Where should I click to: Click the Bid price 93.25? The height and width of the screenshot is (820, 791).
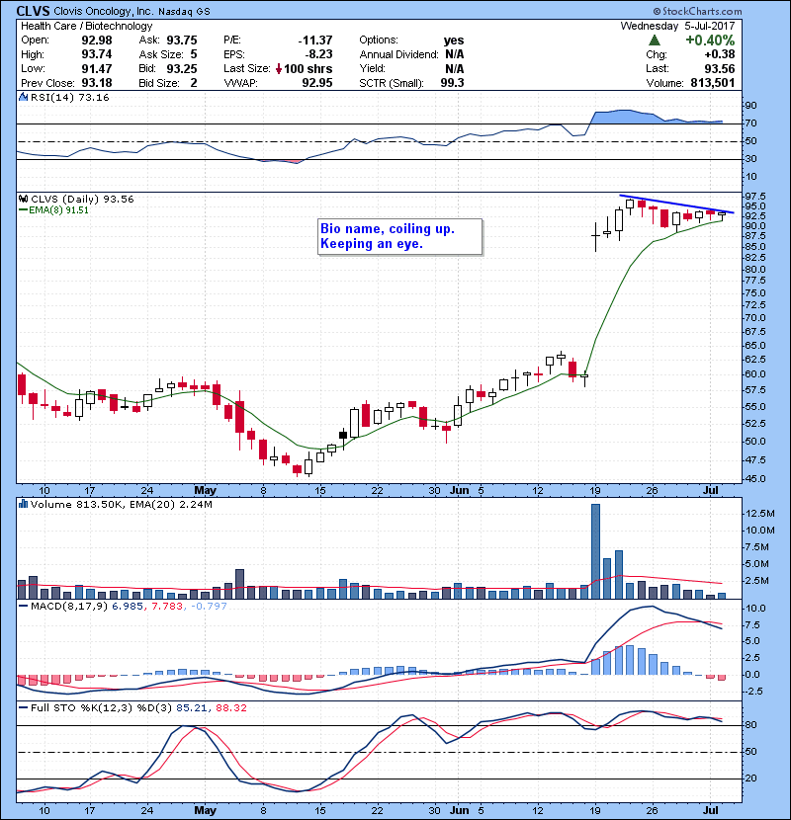click(182, 68)
